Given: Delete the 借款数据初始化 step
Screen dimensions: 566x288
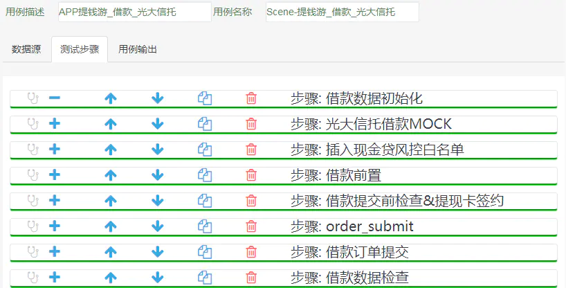Looking at the screenshot, I should click(251, 98).
